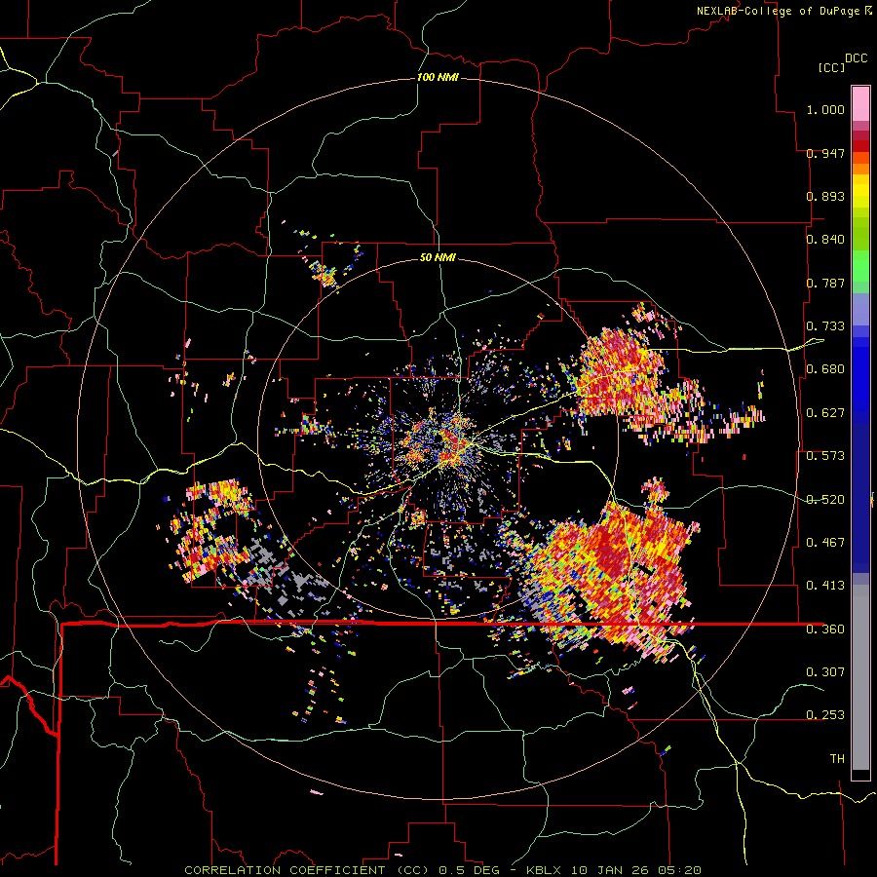Click the 05:20 time stamp in caption

pyautogui.click(x=680, y=870)
